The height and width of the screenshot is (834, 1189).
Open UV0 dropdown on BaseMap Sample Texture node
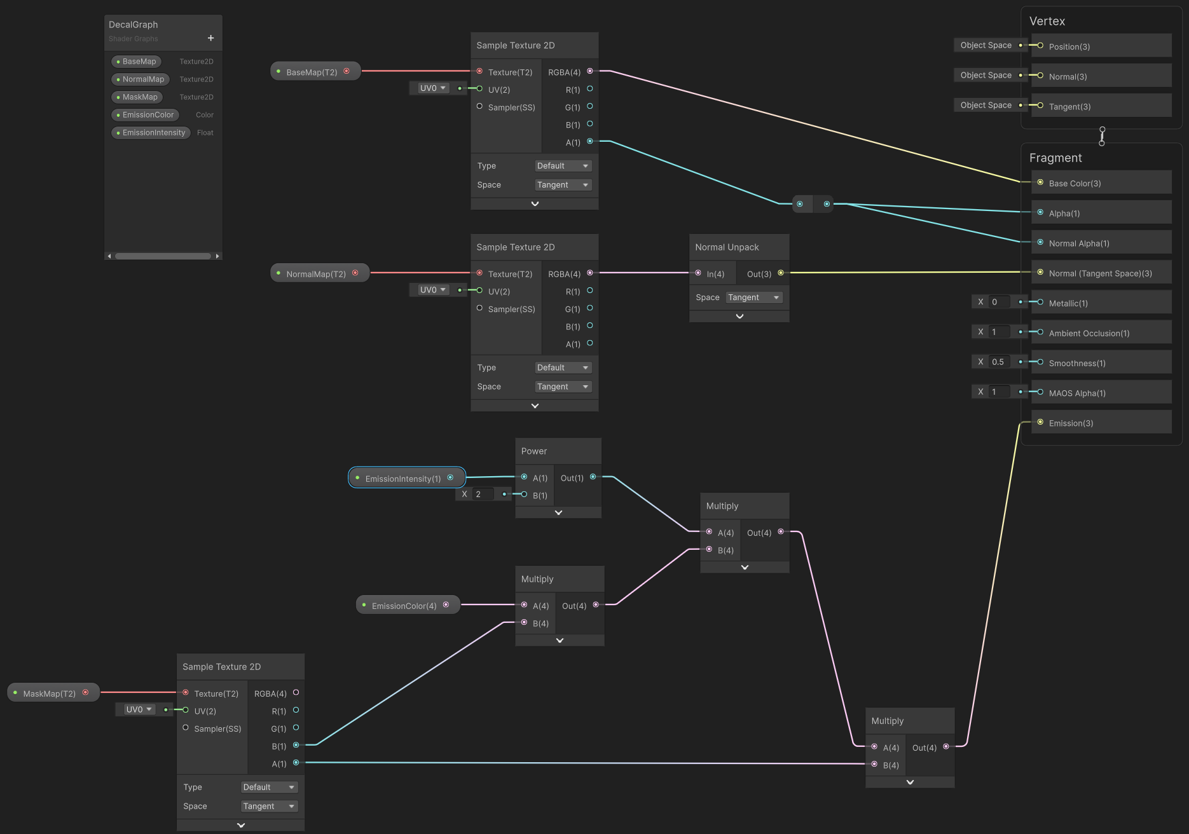[433, 88]
